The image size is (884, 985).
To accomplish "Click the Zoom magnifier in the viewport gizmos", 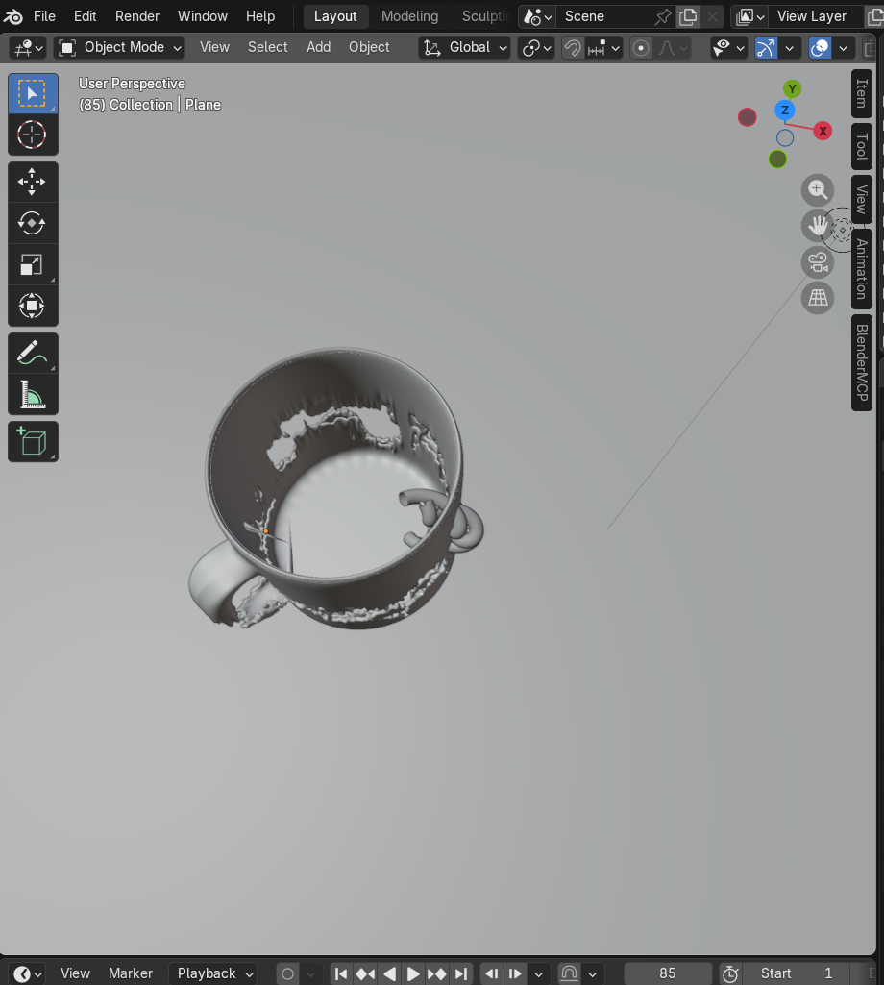I will pyautogui.click(x=818, y=189).
